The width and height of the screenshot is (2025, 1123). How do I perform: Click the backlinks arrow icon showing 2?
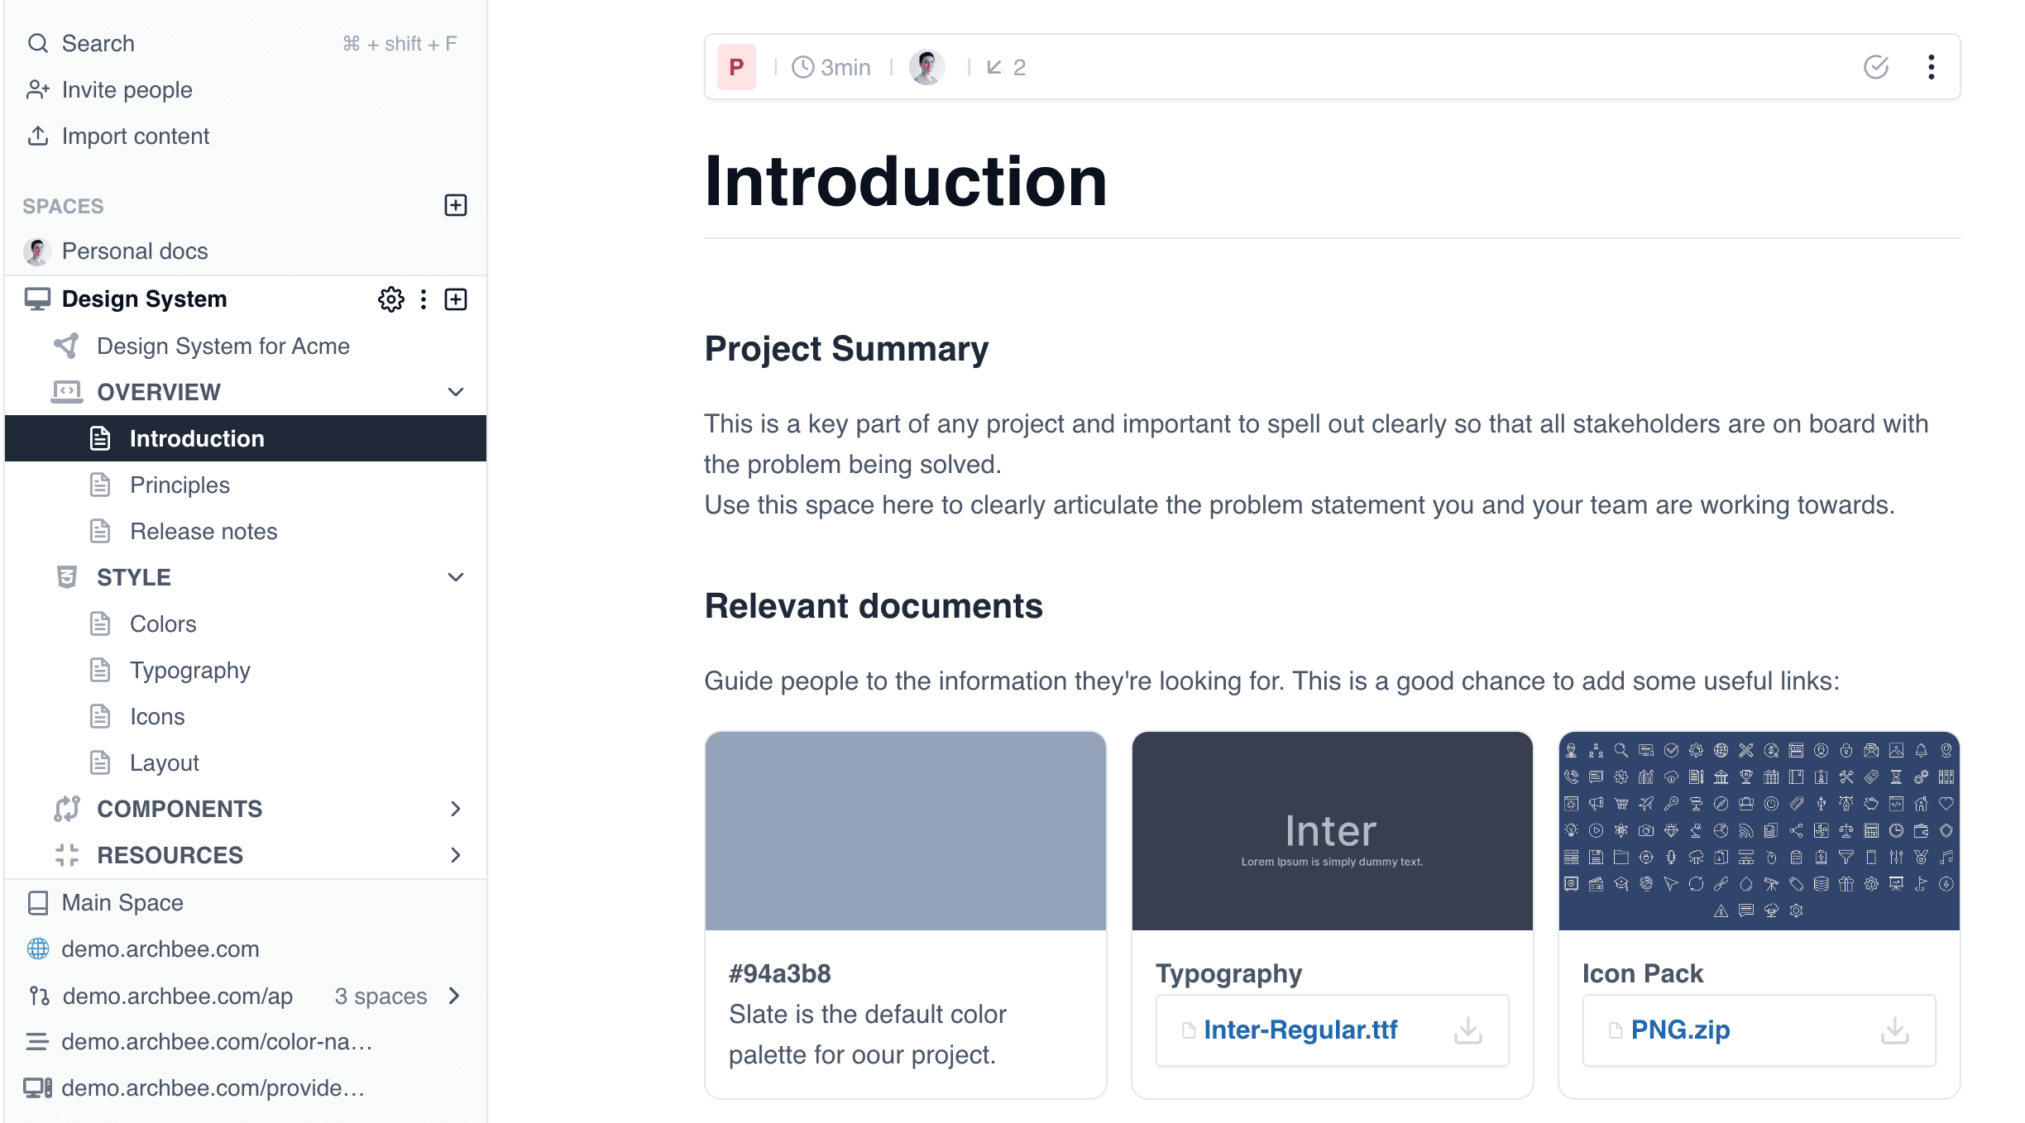click(x=995, y=67)
